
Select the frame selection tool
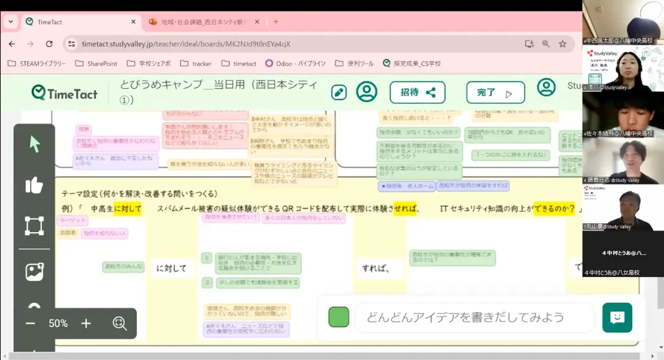(34, 226)
